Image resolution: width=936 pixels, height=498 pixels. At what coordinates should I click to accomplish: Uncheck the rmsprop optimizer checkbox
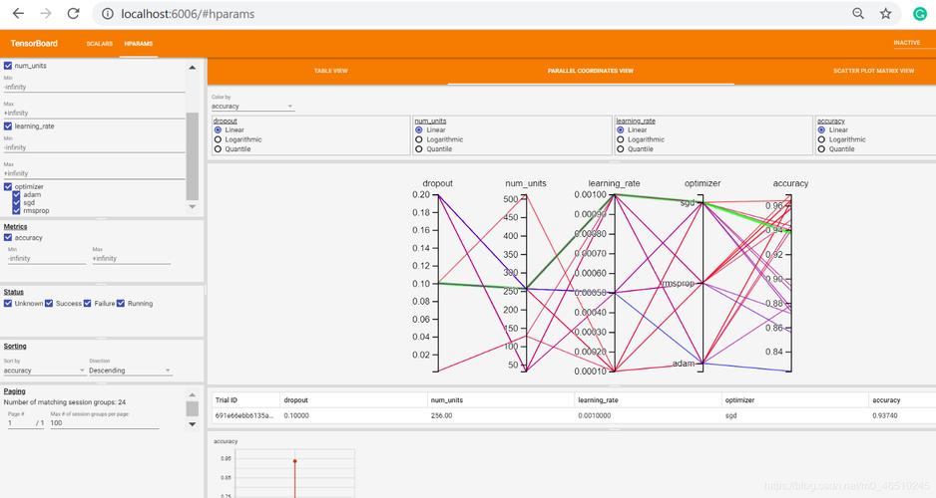[x=16, y=210]
